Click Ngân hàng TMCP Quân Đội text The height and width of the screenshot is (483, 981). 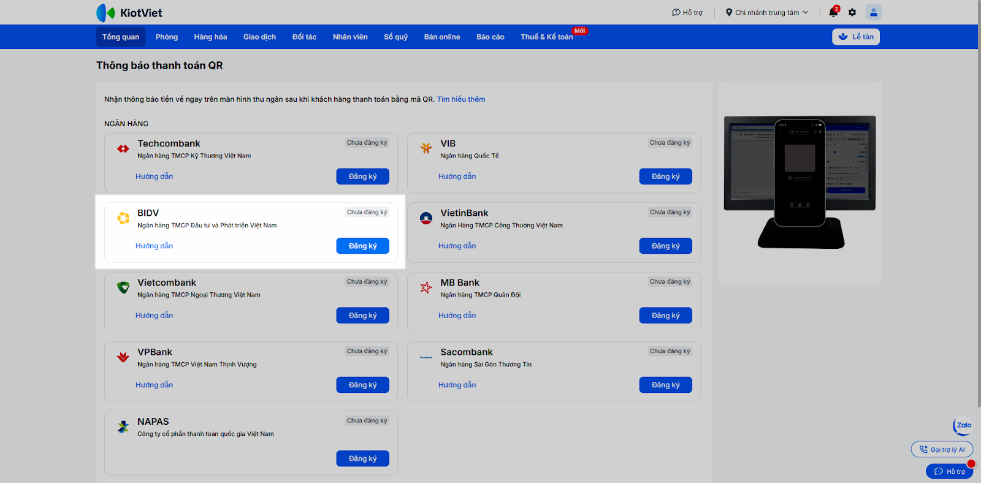(481, 295)
